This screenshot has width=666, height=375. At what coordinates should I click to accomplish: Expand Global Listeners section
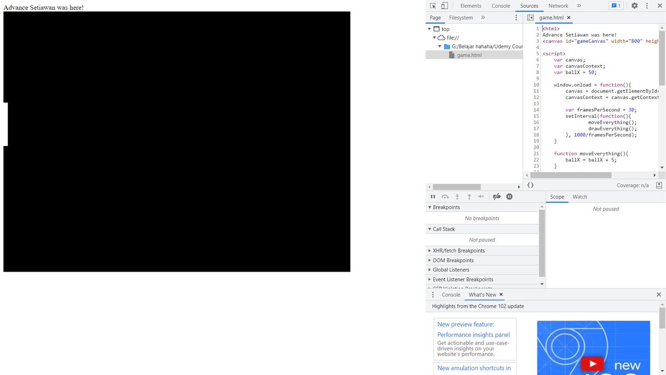tap(482, 269)
